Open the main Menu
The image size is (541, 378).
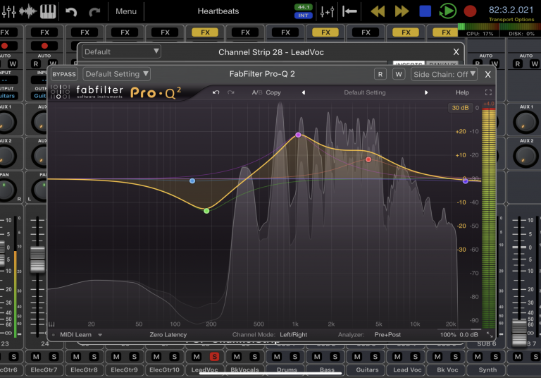[126, 11]
